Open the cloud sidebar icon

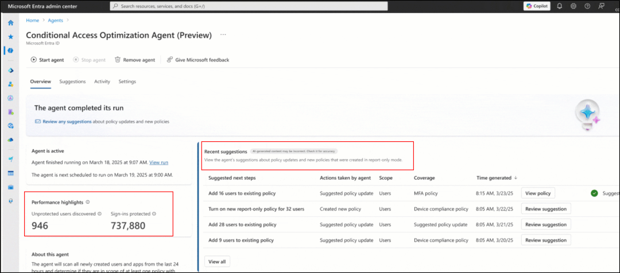pos(11,140)
